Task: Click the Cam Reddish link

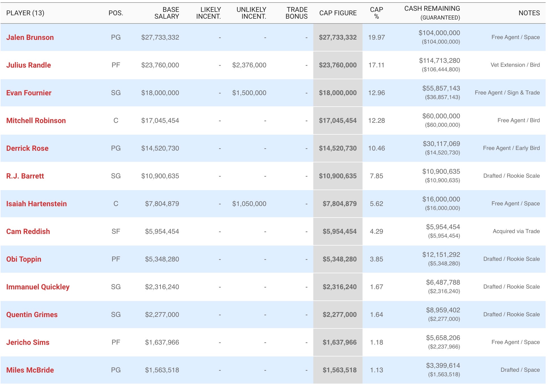Action: pyautogui.click(x=28, y=231)
